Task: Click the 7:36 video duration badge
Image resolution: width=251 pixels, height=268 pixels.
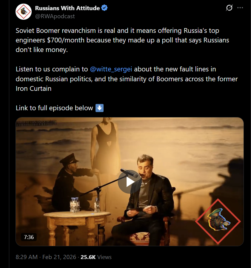Action: point(29,237)
